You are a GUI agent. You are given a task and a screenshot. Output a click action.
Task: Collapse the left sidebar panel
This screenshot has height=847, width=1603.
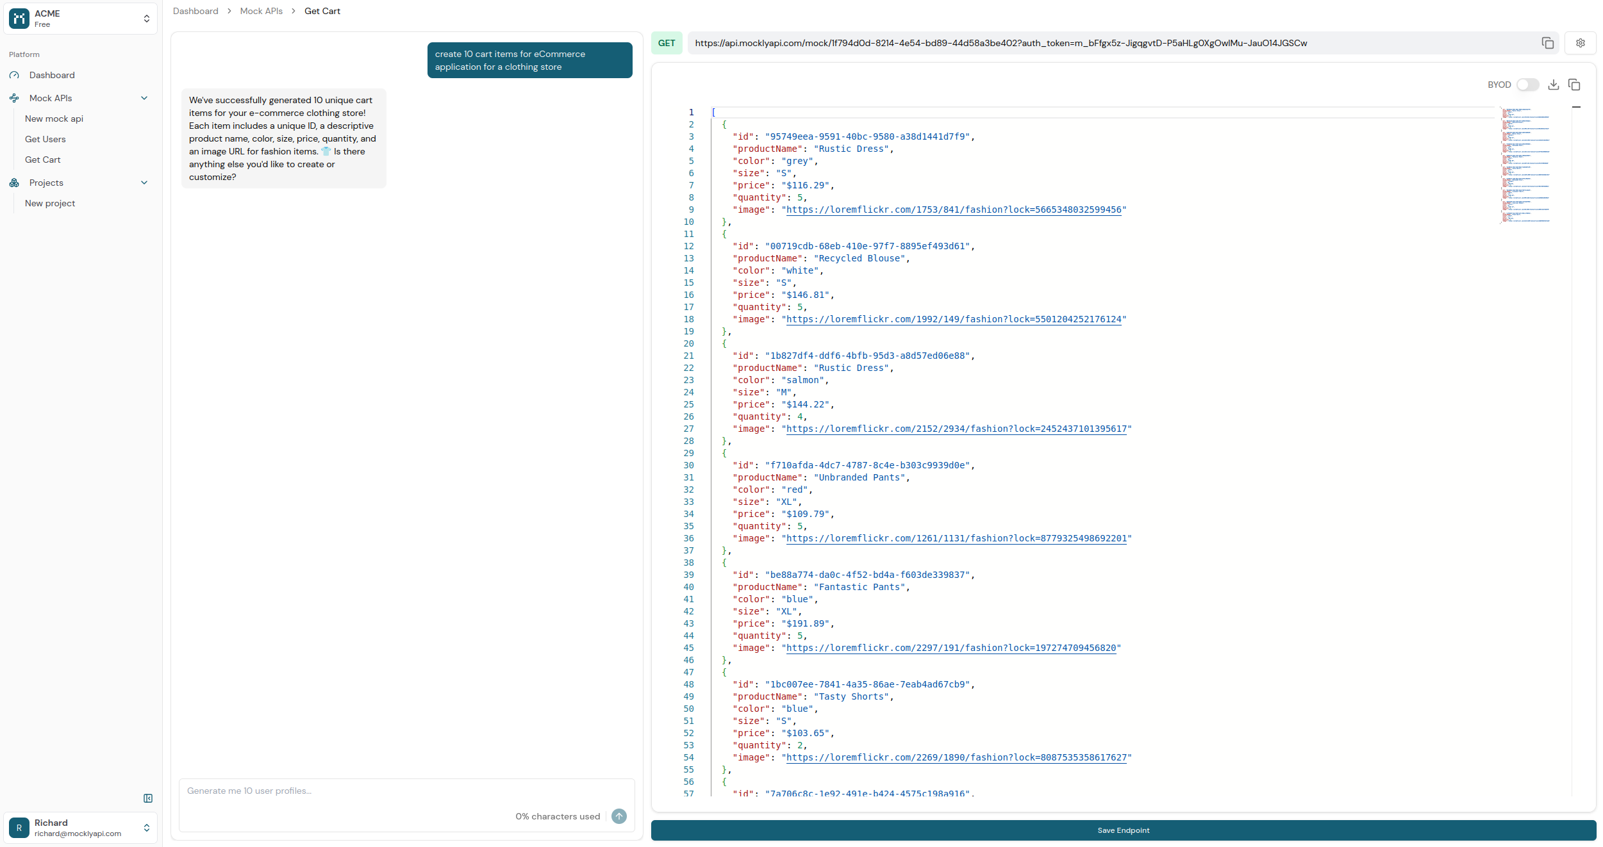point(148,798)
